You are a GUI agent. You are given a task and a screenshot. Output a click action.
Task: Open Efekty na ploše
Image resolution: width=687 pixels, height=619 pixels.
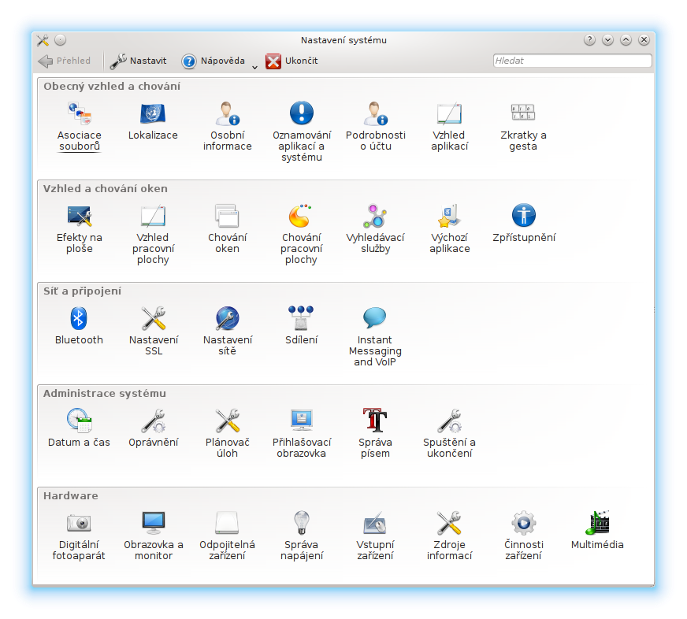[80, 228]
